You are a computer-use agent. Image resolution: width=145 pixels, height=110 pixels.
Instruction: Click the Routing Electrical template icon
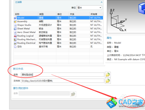[x=15, y=43]
